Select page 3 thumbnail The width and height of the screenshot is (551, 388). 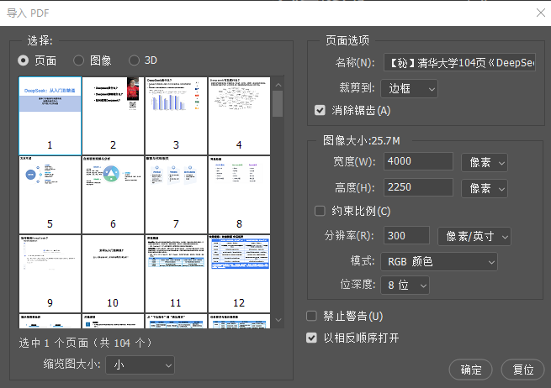(x=176, y=116)
